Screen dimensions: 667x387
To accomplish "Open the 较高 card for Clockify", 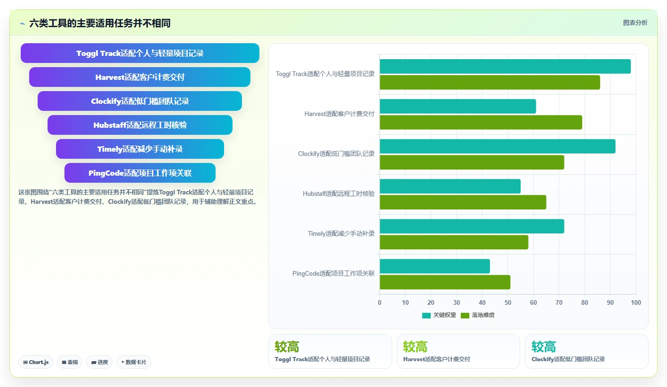I will click(587, 351).
